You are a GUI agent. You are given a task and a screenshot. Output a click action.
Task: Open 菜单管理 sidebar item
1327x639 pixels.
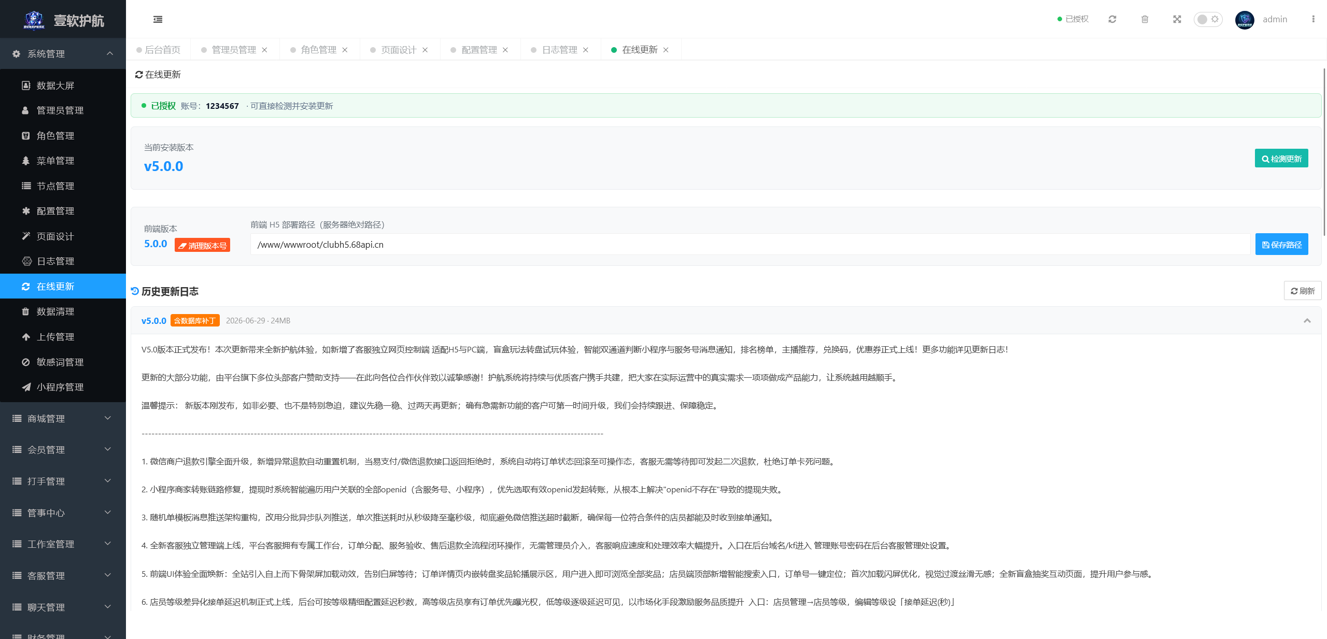click(63, 161)
